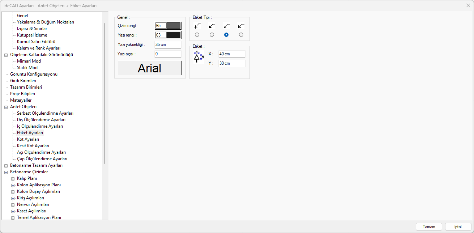Viewport: 474px width, 233px height.
Task: Click the Etiket X value field
Action: (x=232, y=54)
